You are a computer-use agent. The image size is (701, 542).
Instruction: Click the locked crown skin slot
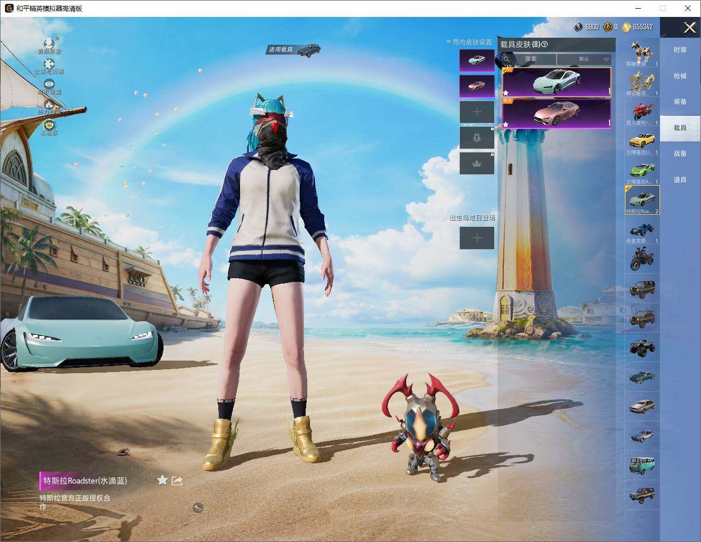coord(477,163)
